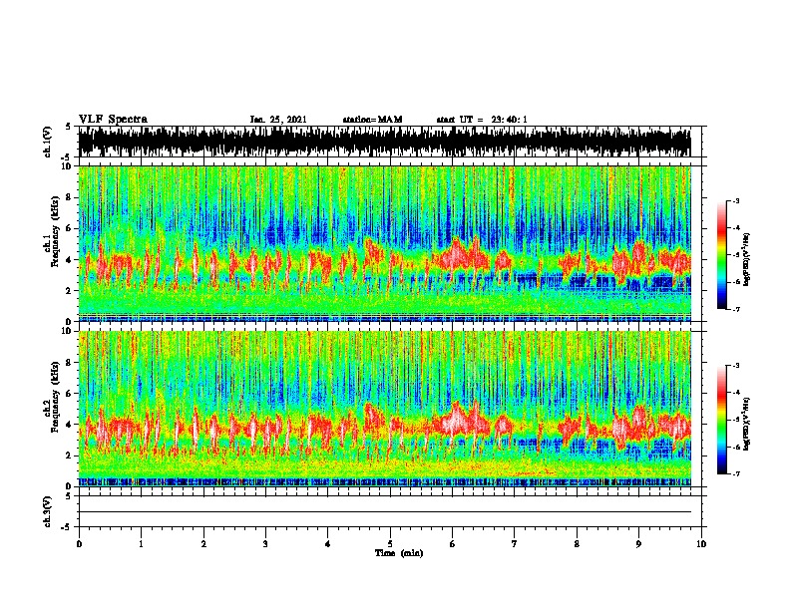Image resolution: width=790 pixels, height=610 pixels.
Task: Click the ch.1 "Frequency (kHz)" axis label
Action: pyautogui.click(x=56, y=233)
